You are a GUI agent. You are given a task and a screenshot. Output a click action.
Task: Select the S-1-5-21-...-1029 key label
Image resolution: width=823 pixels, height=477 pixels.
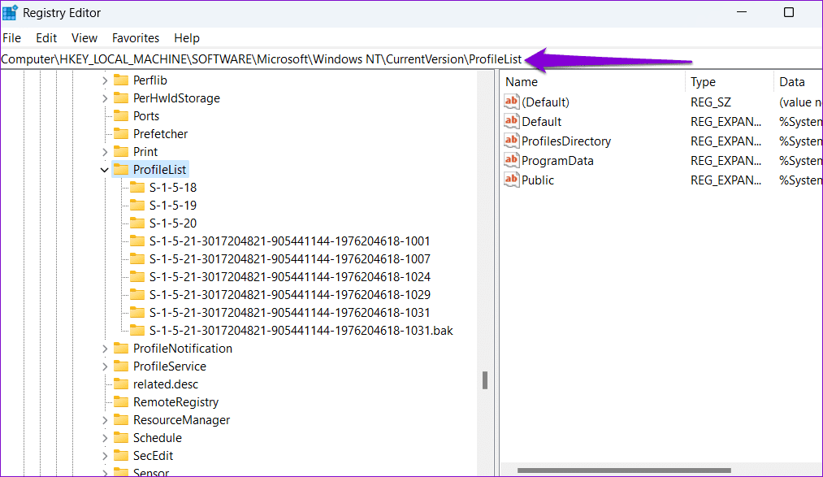point(290,295)
